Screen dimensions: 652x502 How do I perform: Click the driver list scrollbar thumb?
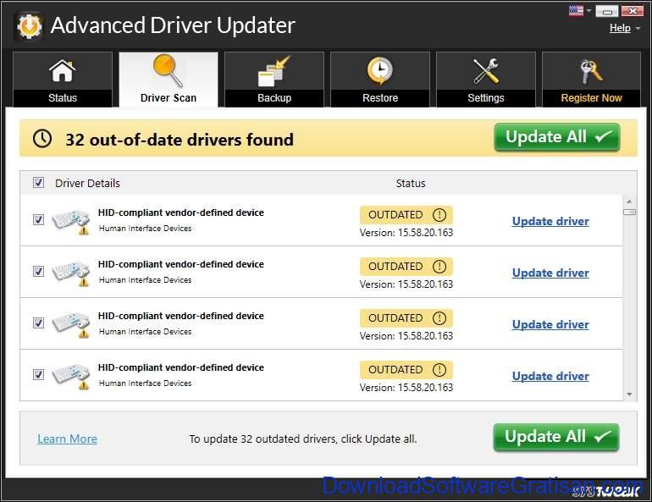629,212
